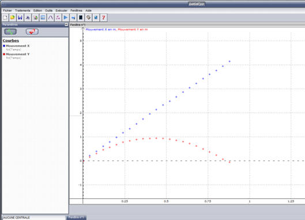The height and width of the screenshot is (220, 305).
Task: Save using the blue floppy disk icon
Action: 20,18
